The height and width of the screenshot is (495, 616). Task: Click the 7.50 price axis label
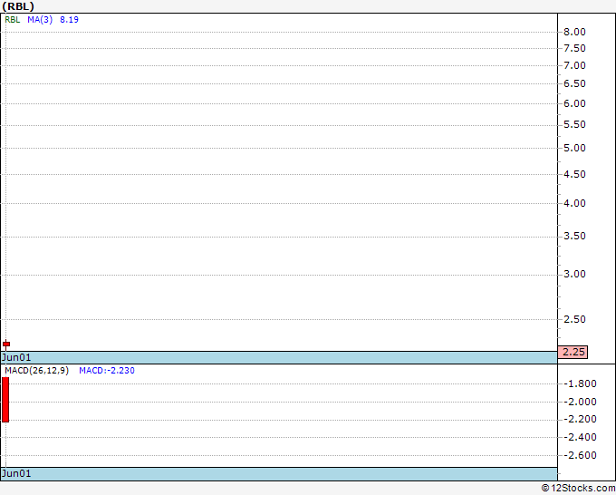(574, 48)
